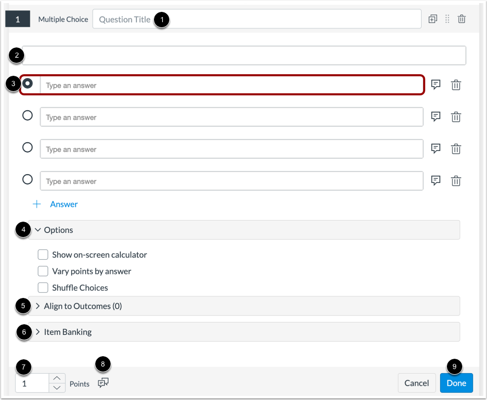The width and height of the screenshot is (487, 400).
Task: Open question feedback icon beside Points
Action: [103, 383]
